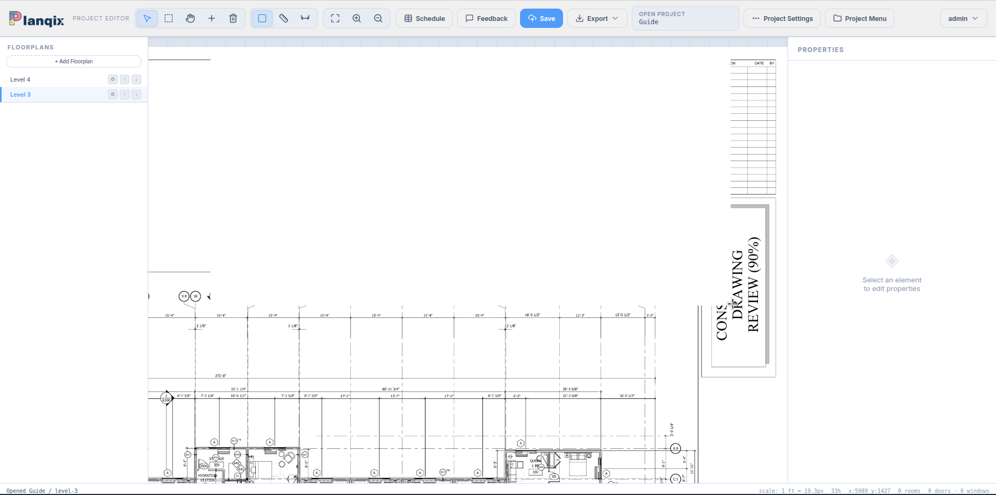Click 'Select an element to edit properties' placeholder

pos(892,285)
